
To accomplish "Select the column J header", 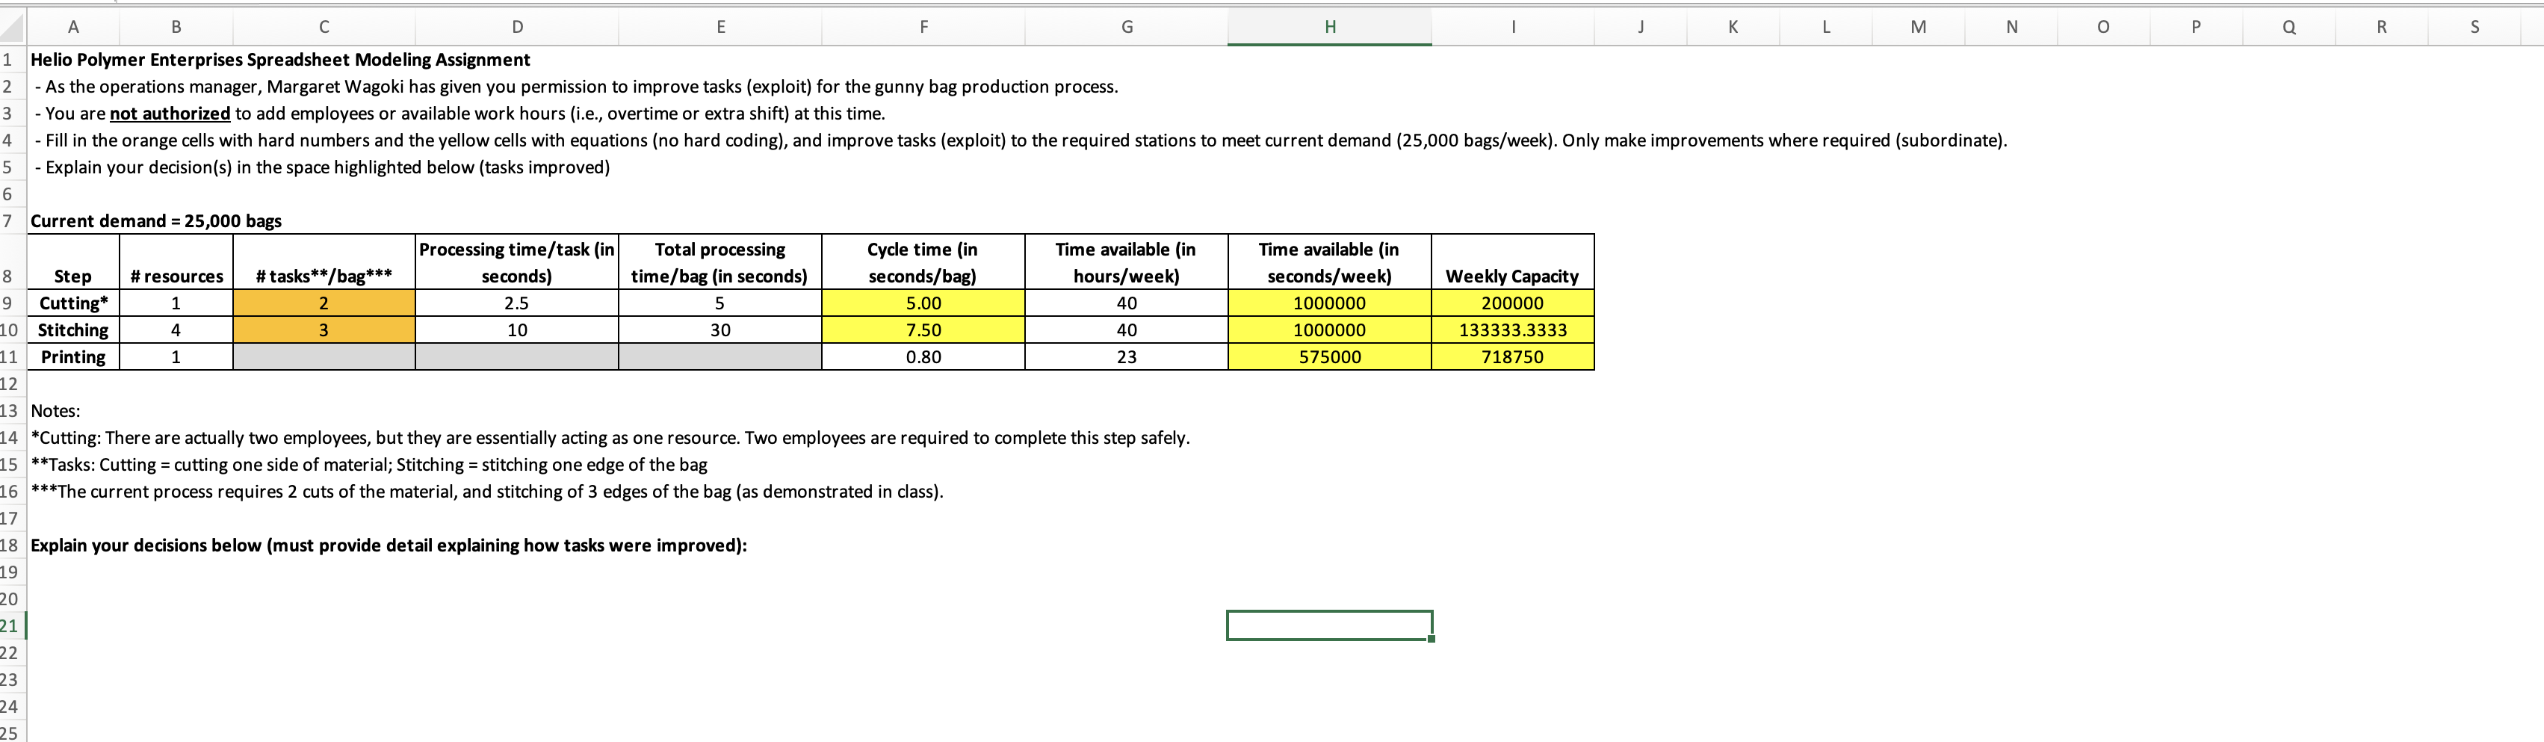I will pos(1641,27).
